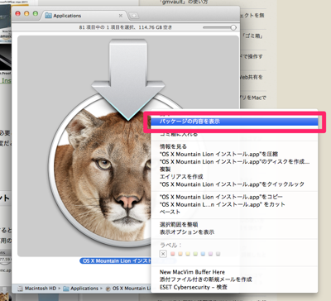Select 選択範囲を整頓 in the context menu

click(x=179, y=224)
